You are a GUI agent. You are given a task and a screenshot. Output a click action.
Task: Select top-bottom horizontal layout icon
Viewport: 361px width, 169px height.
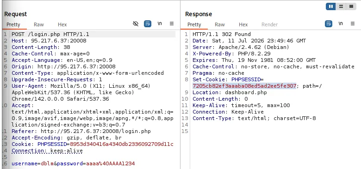pyautogui.click(x=341, y=6)
